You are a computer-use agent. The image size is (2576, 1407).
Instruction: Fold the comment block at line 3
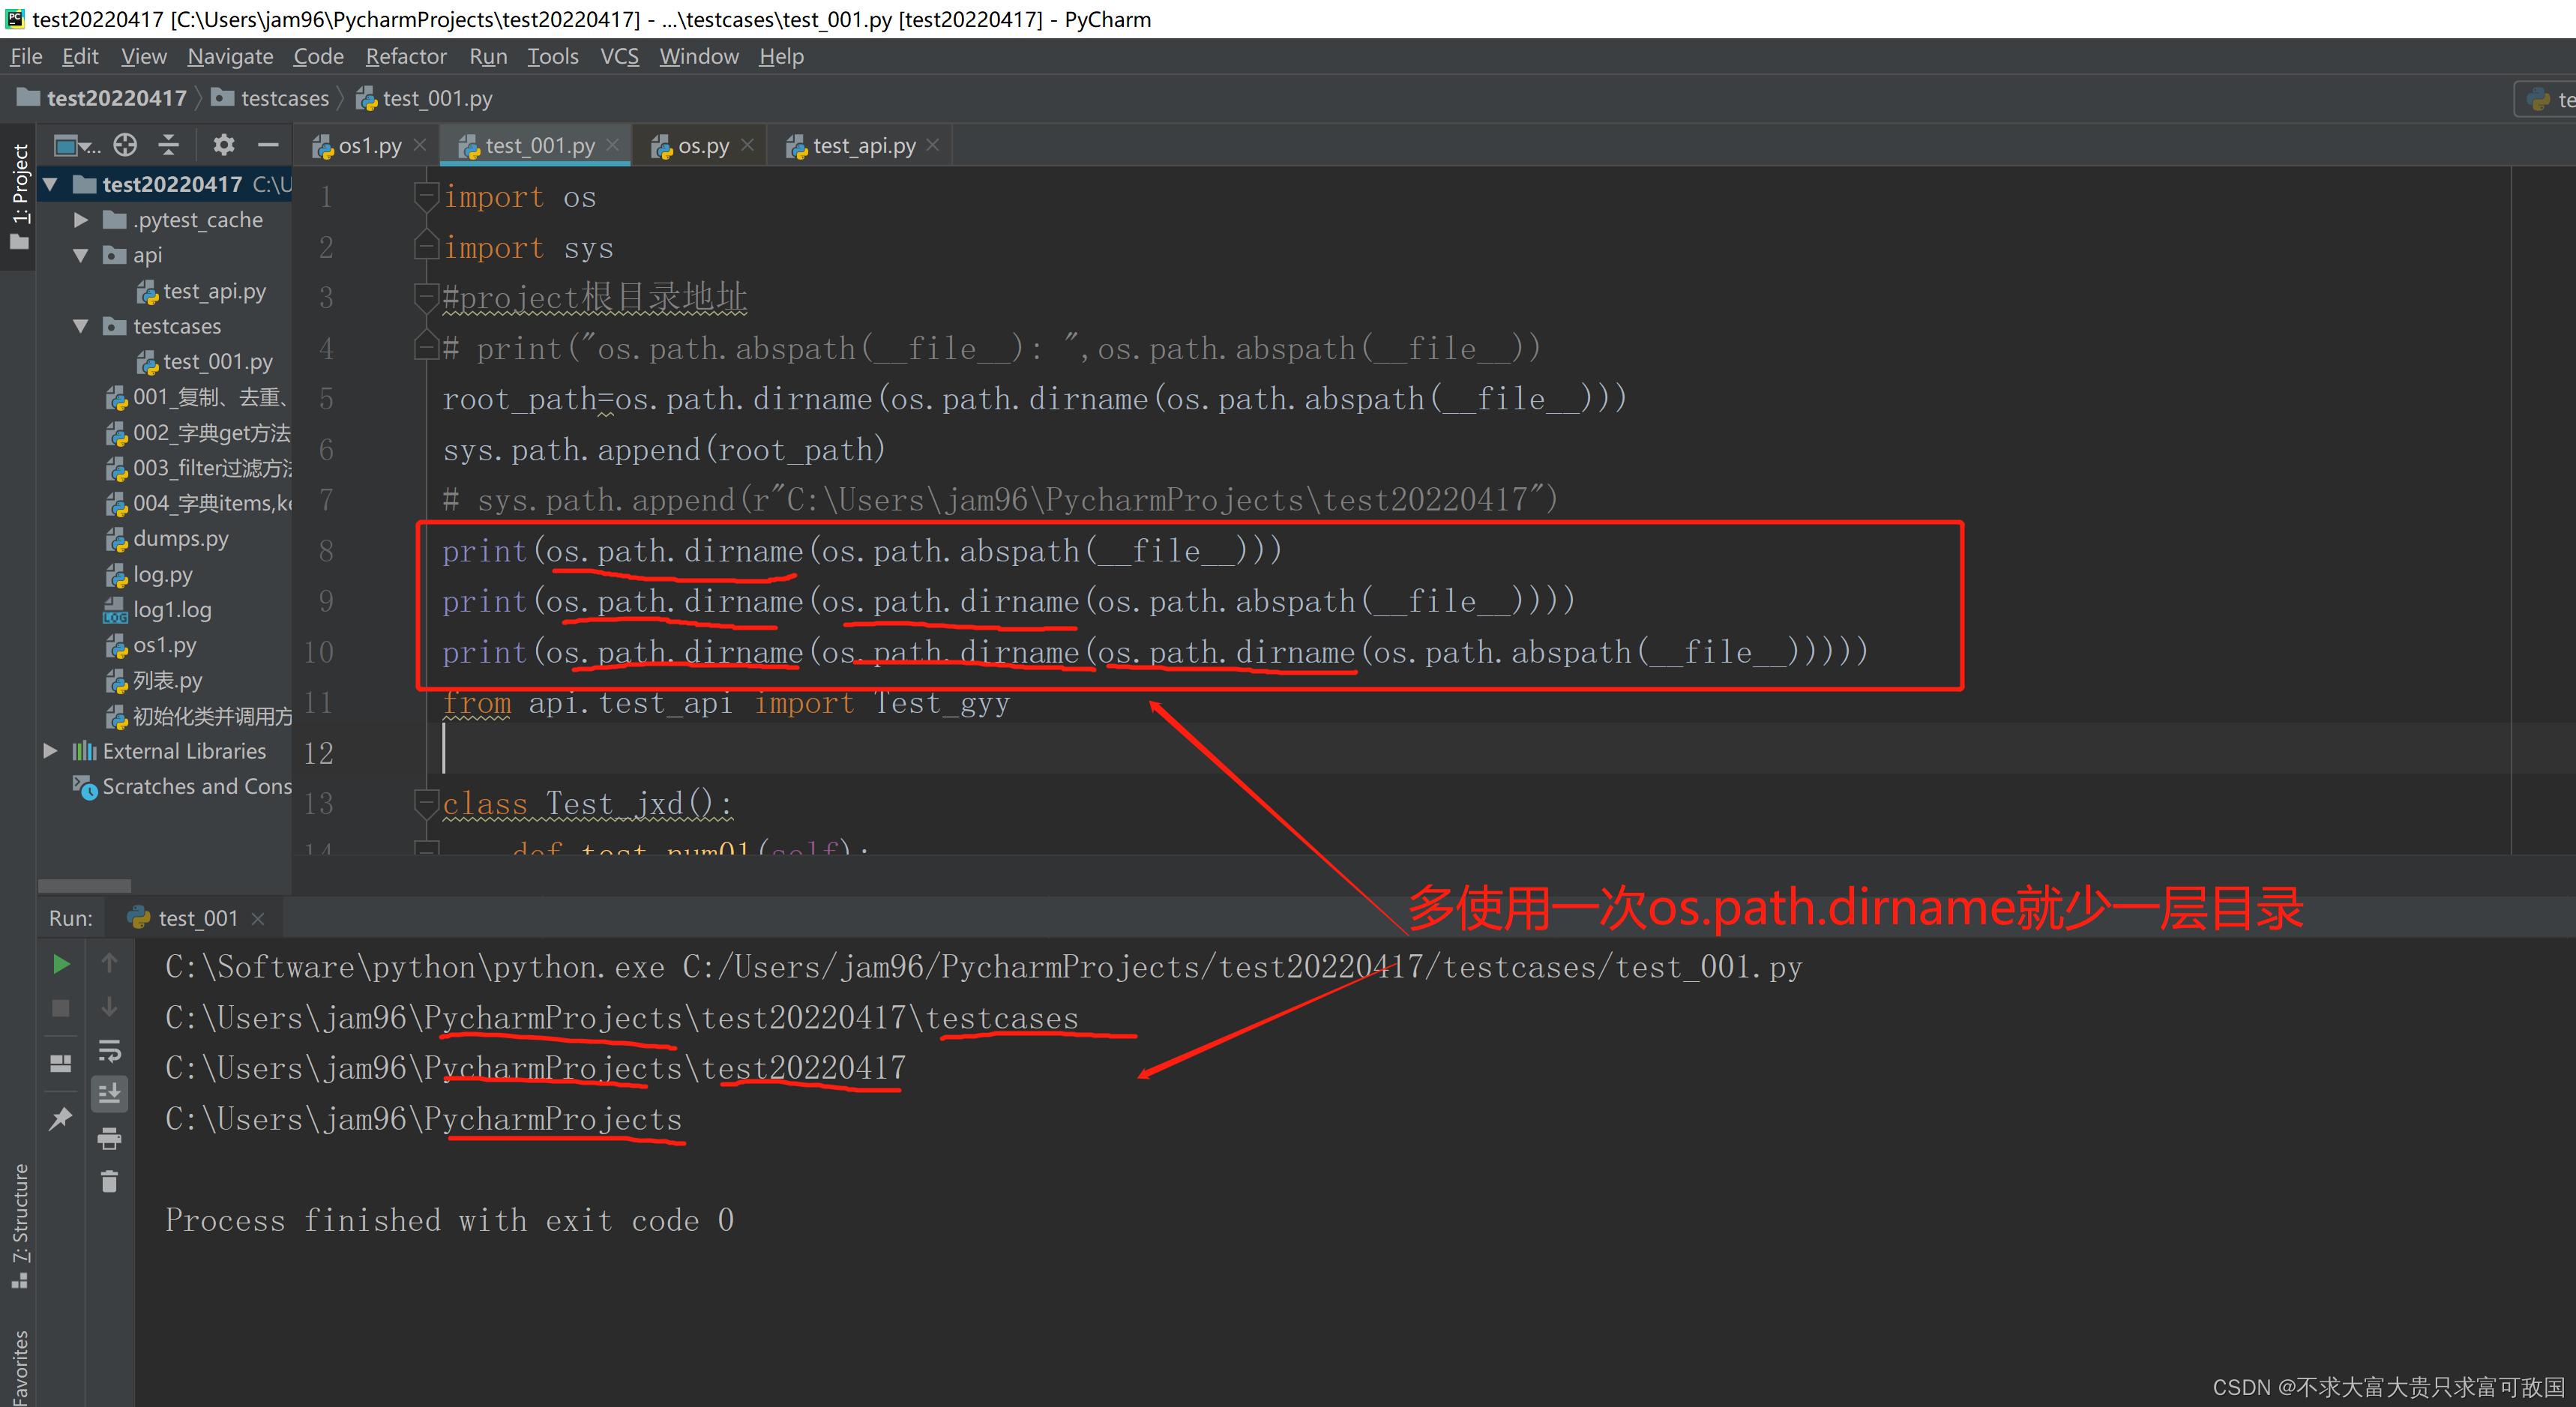426,297
